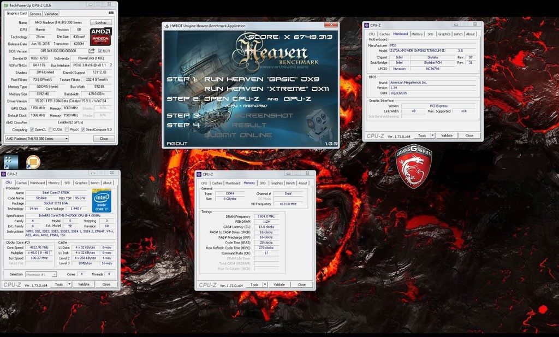Click the Core Speed value "4812.91 MHz"
The image size is (559, 337).
point(39,247)
